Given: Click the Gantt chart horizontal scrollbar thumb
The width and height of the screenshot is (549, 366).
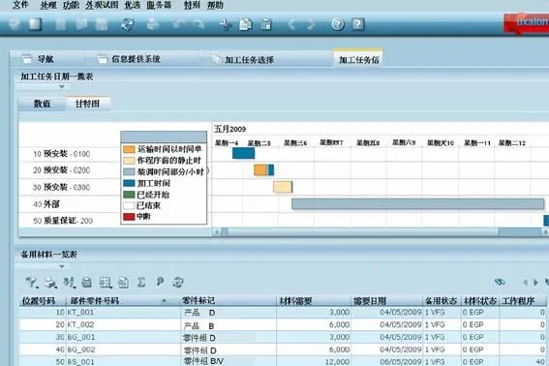Looking at the screenshot, I should click(x=362, y=231).
